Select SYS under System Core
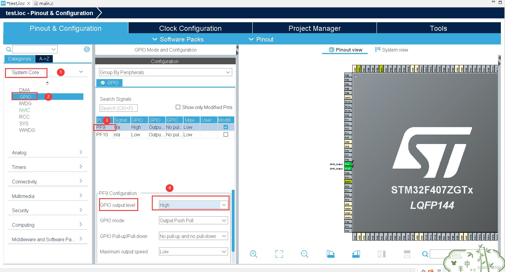The image size is (505, 272). [x=24, y=124]
